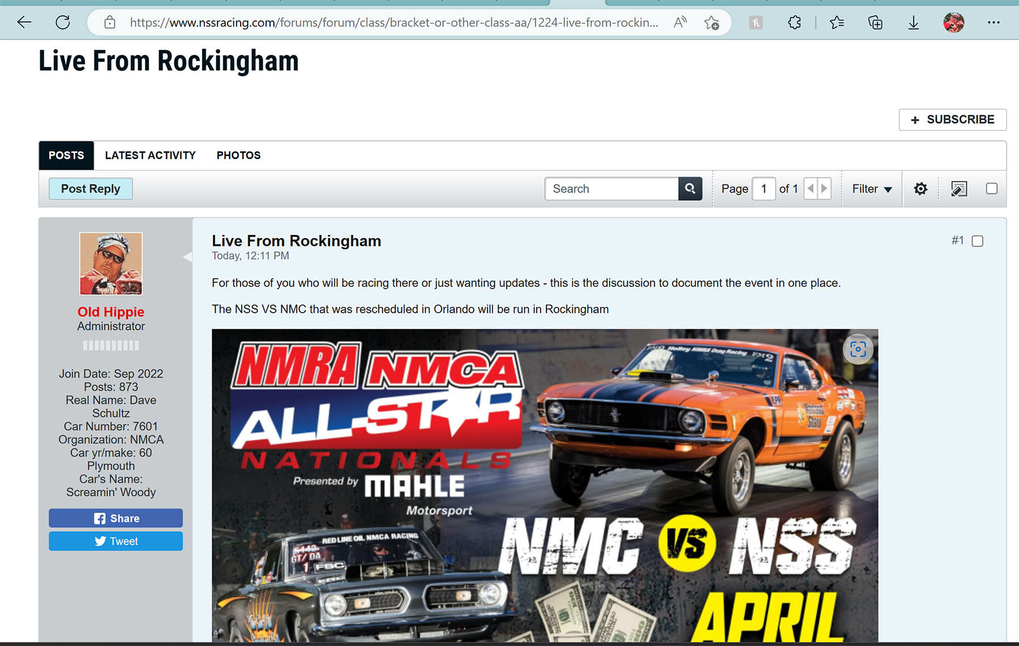
Task: Click inside the Search text field
Action: [x=611, y=188]
